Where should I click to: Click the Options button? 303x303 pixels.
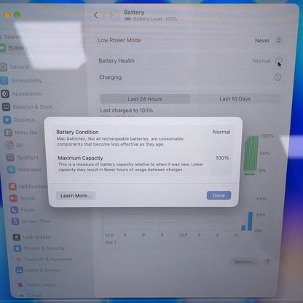pyautogui.click(x=244, y=261)
